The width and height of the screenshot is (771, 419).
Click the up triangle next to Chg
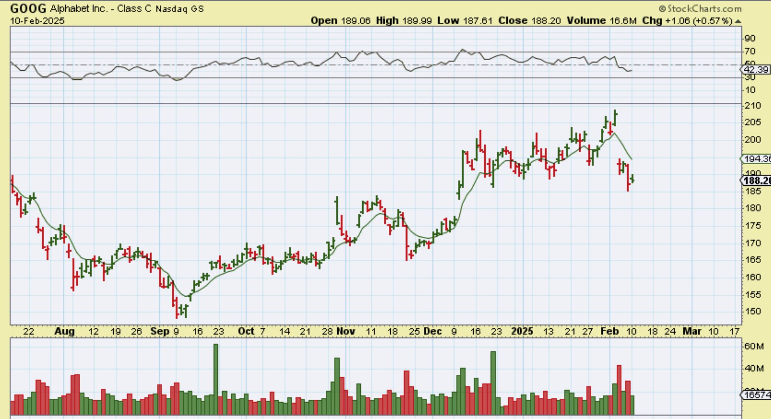coord(738,21)
